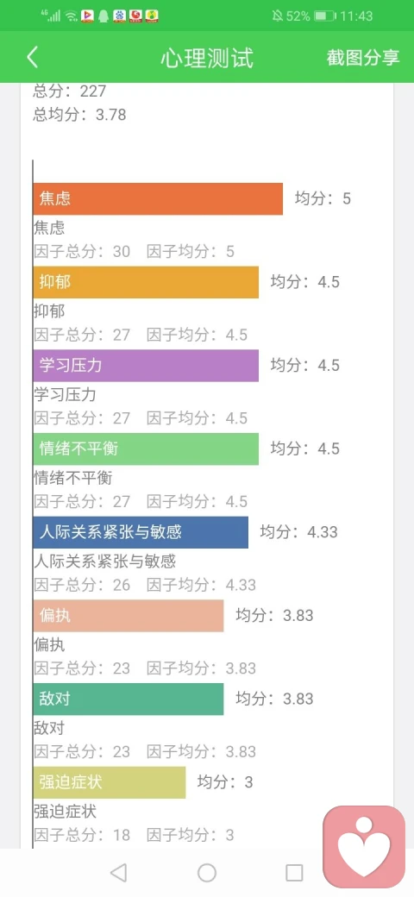The height and width of the screenshot is (897, 414).
Task: Tap Android back triangle navigation button
Action: (118, 872)
